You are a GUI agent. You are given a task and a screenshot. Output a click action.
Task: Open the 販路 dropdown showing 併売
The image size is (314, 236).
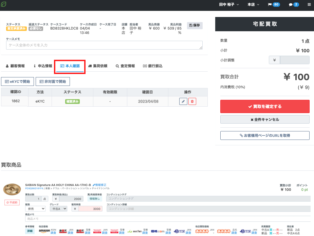click(35, 209)
